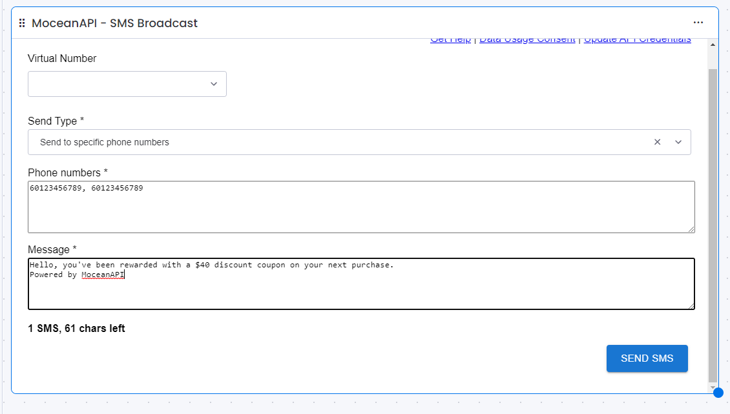730x414 pixels.
Task: Open the Data Usage Consent link
Action: (x=527, y=39)
